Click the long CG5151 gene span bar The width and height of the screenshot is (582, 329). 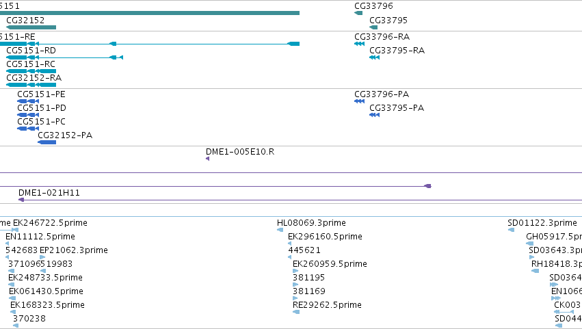click(150, 13)
